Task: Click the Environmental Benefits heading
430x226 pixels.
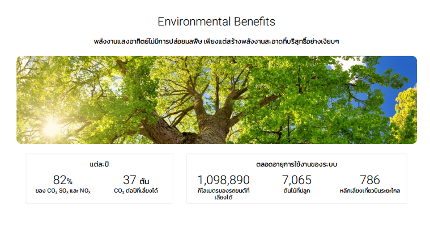Action: pyautogui.click(x=216, y=22)
